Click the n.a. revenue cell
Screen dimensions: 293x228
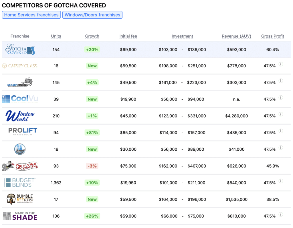(x=236, y=99)
